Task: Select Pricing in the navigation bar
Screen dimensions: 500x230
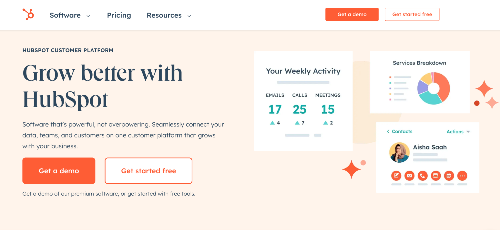Action: coord(119,15)
